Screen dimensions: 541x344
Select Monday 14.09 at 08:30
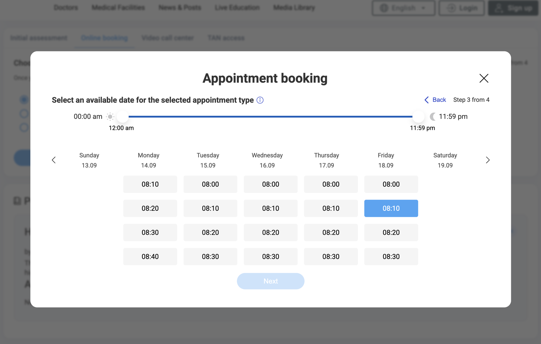tap(150, 232)
